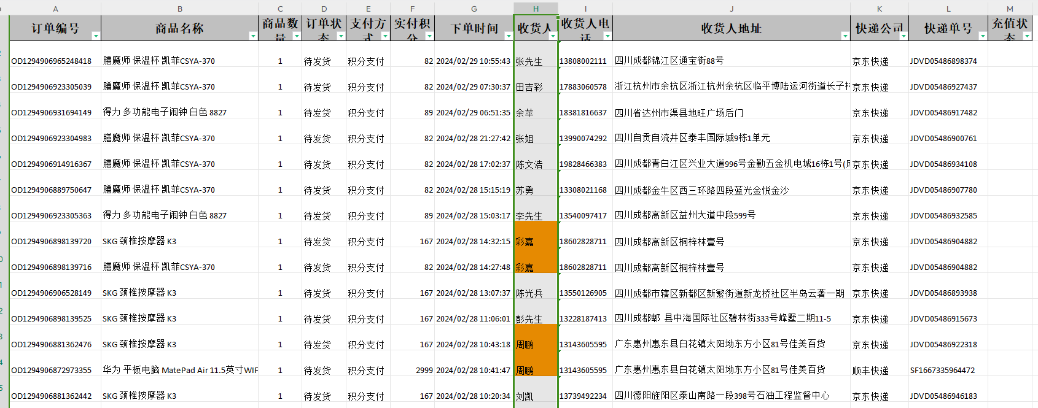Click tracking number JDVD05486898374
The height and width of the screenshot is (408, 1038).
click(x=943, y=61)
